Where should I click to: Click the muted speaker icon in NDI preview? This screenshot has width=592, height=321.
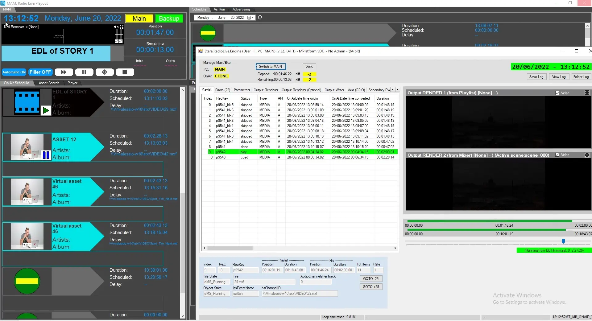coord(116,27)
